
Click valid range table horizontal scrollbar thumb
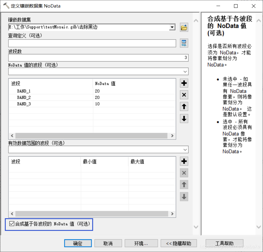(x=92, y=214)
